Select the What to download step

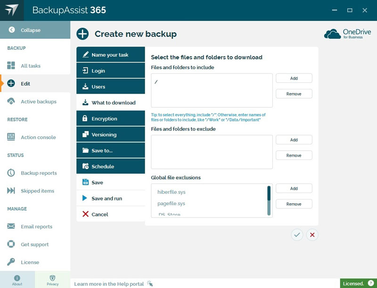111,103
